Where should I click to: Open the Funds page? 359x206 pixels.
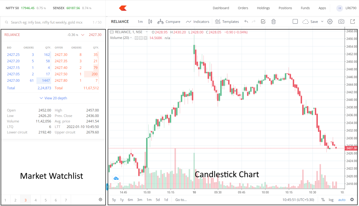point(305,8)
